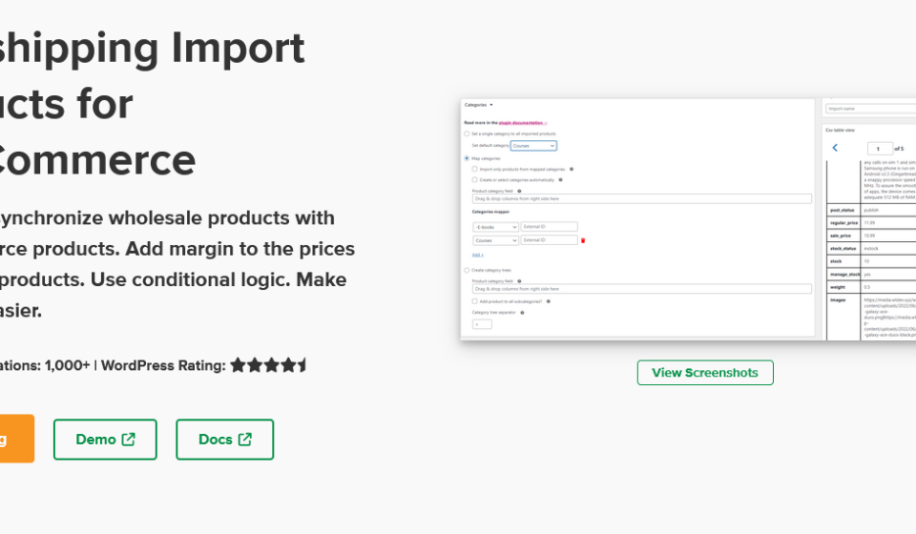
Task: Open the Demo link button
Action: 105,440
